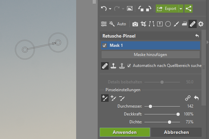Click the link brush settings chain icon
This screenshot has height=139, width=209.
[x=187, y=98]
